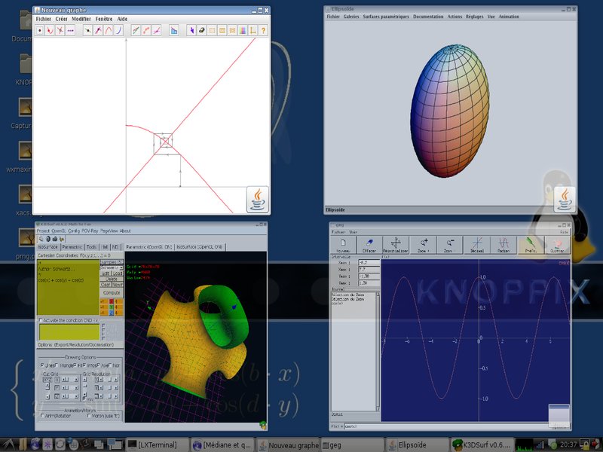603x452 pixels.
Task: Select the point tool in graph toolbar
Action: click(40, 31)
